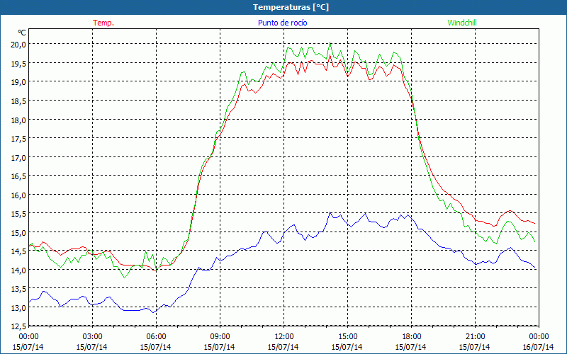The image size is (567, 354).
Task: Click the 19,0 y-axis value
Action: coord(18,82)
